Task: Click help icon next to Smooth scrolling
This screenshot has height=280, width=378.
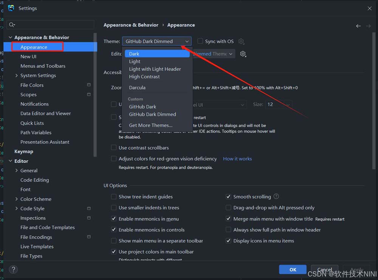Action: click(x=276, y=196)
